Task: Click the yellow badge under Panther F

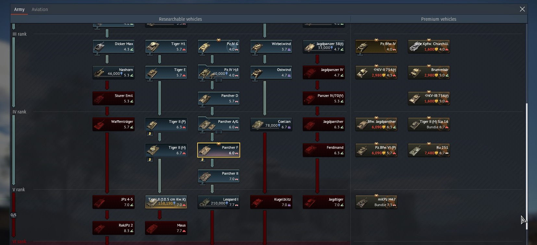Action: [202, 159]
